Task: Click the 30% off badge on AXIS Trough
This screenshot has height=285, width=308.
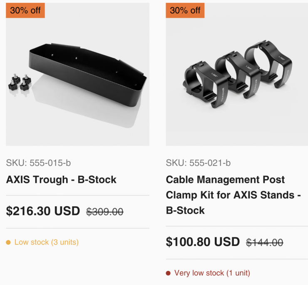Action: coord(25,10)
